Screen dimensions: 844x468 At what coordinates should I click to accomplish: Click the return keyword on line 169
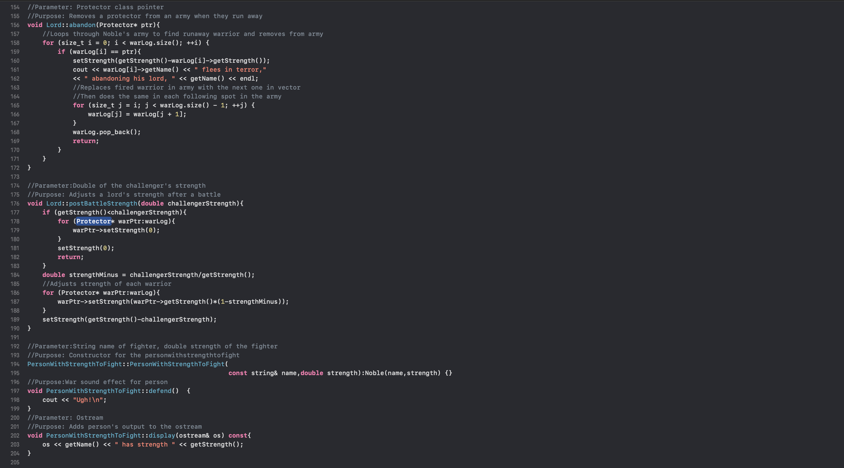(84, 141)
